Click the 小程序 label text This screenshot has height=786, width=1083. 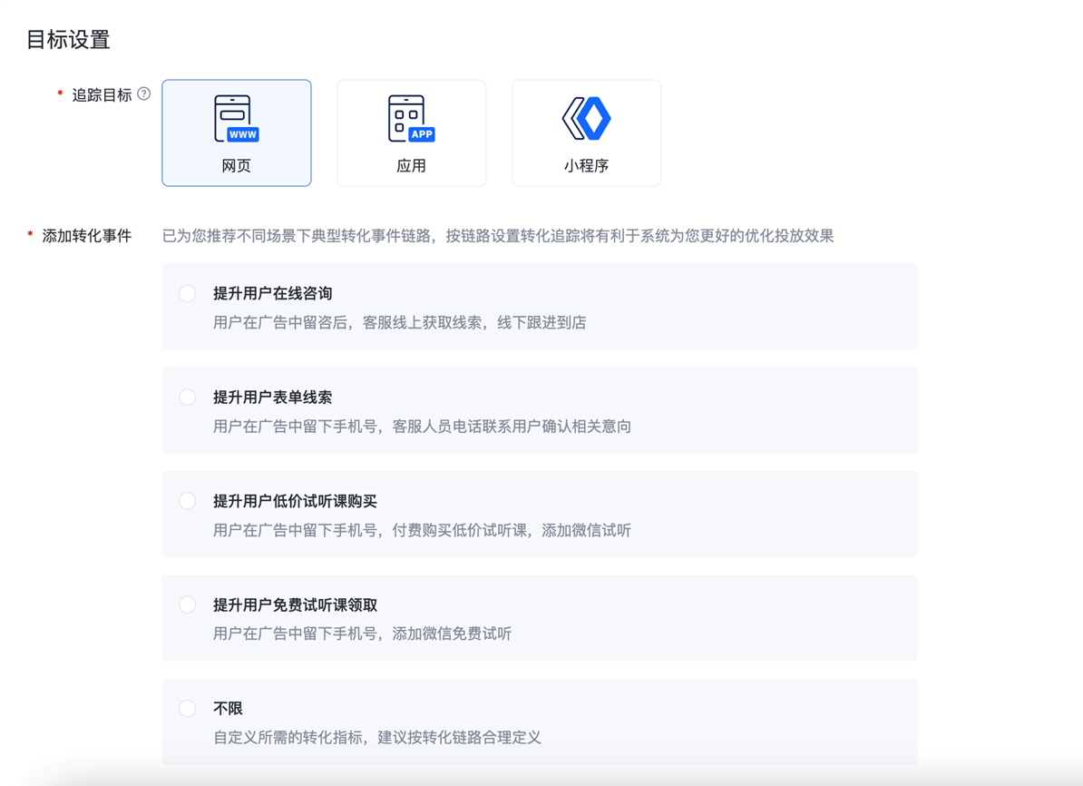click(586, 166)
